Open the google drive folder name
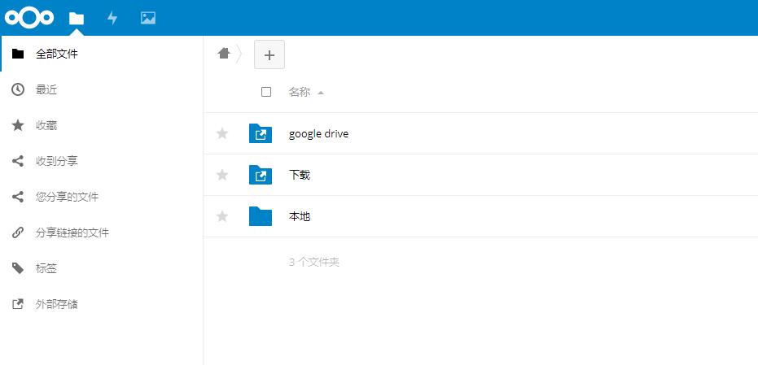 click(318, 134)
